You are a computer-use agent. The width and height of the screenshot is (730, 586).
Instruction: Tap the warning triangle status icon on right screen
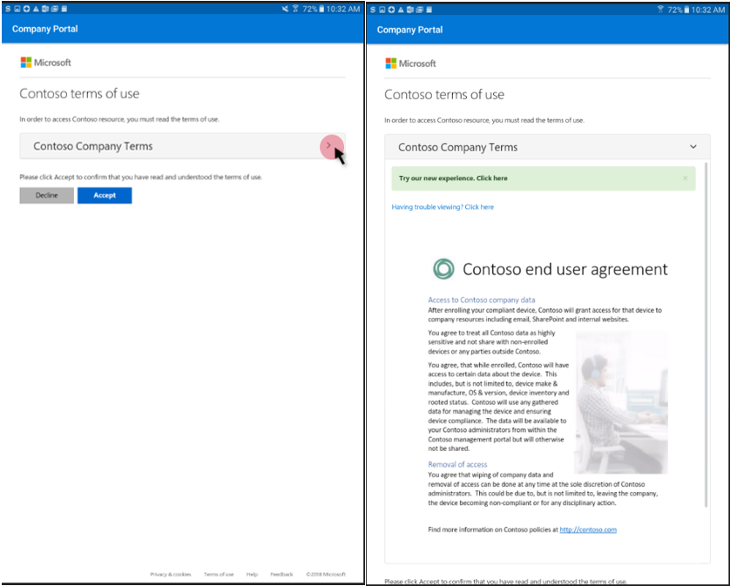[401, 10]
